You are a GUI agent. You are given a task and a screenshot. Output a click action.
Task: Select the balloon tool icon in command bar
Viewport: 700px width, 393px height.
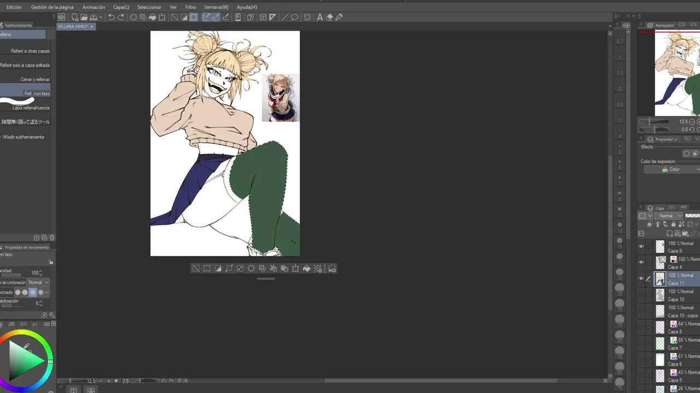[x=295, y=17]
